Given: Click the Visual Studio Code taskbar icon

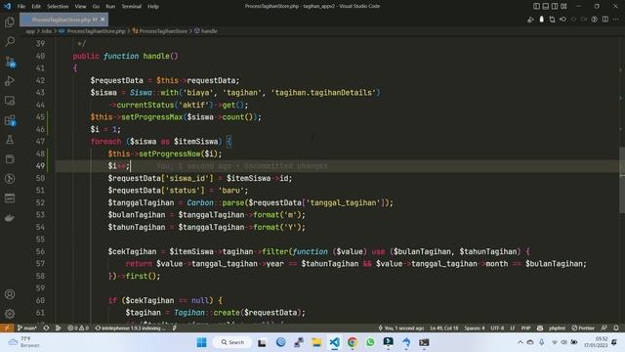Looking at the screenshot, I should 334,342.
